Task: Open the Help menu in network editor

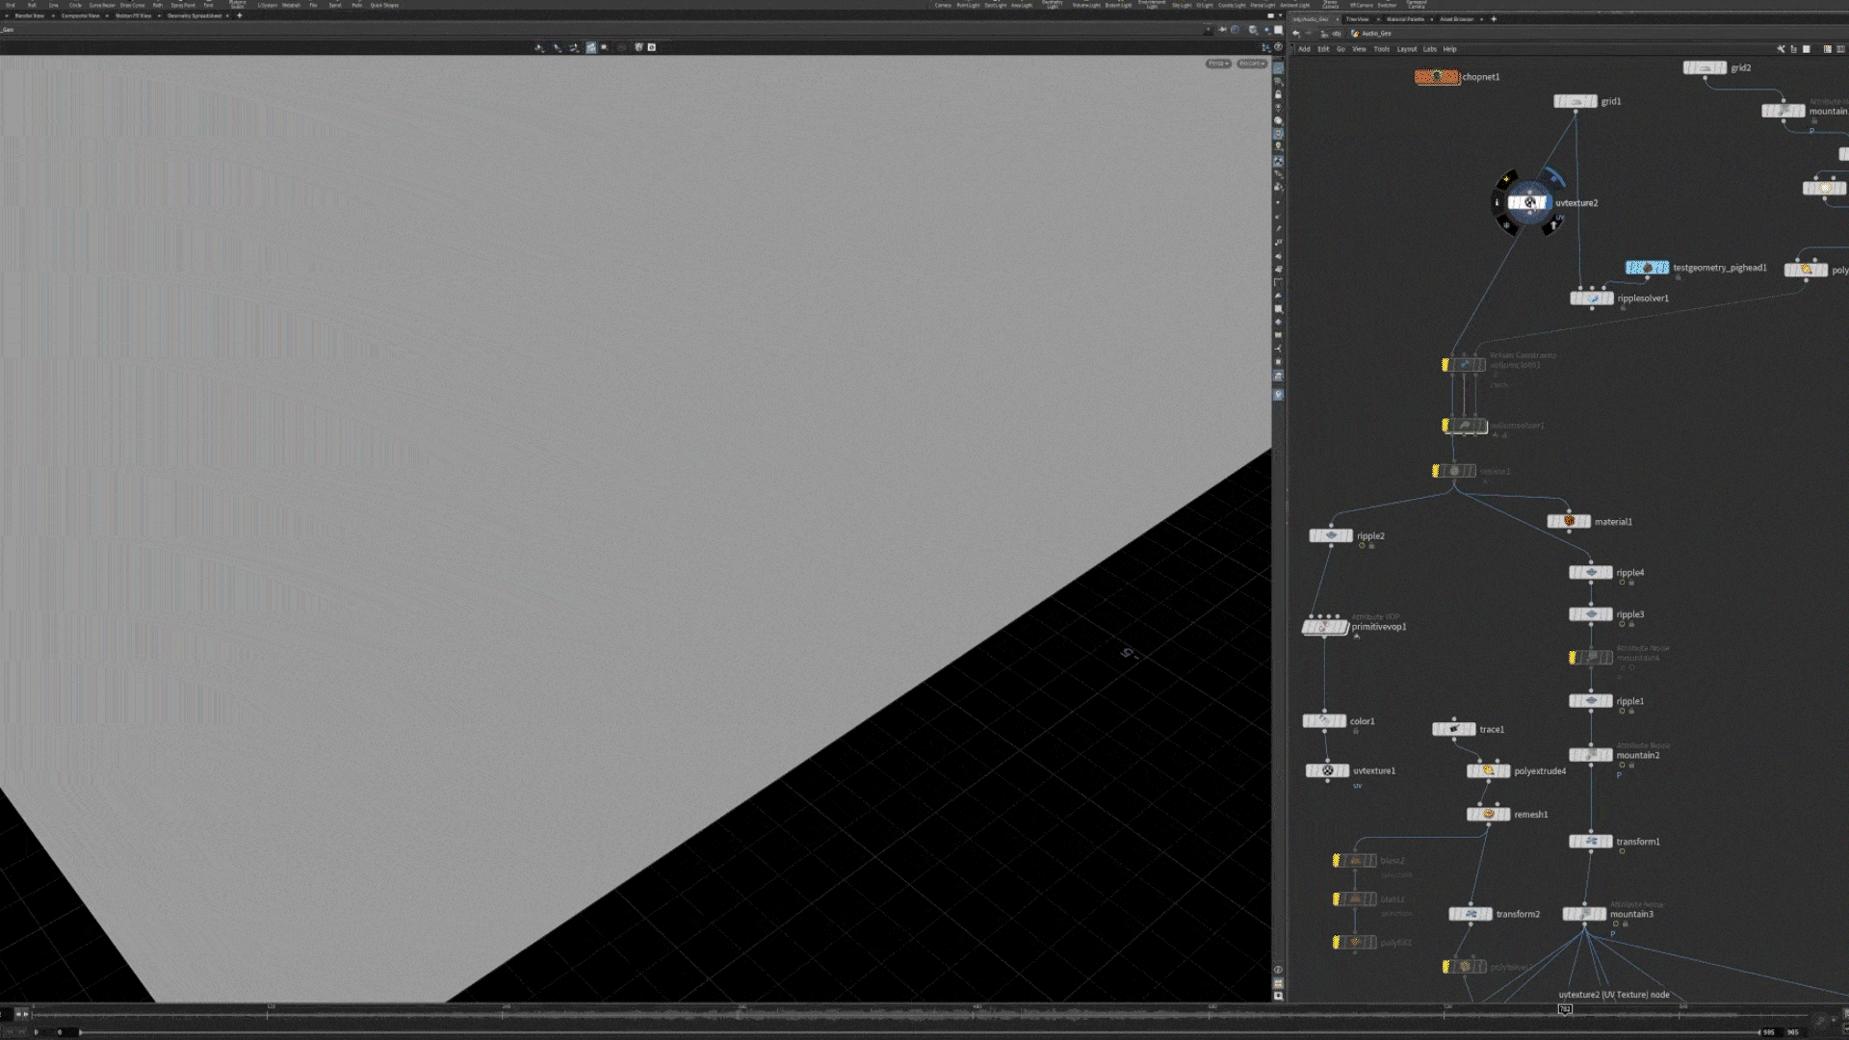Action: 1450,49
